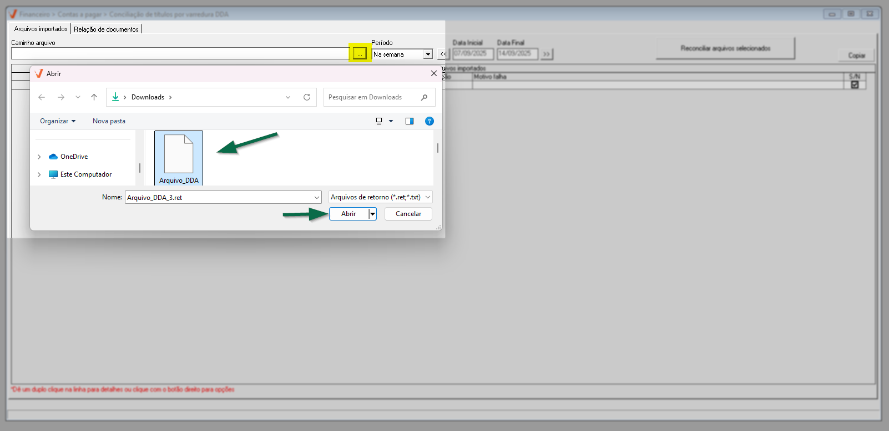The width and height of the screenshot is (889, 431).
Task: Click the file list vertical scrollbar
Action: click(x=438, y=148)
